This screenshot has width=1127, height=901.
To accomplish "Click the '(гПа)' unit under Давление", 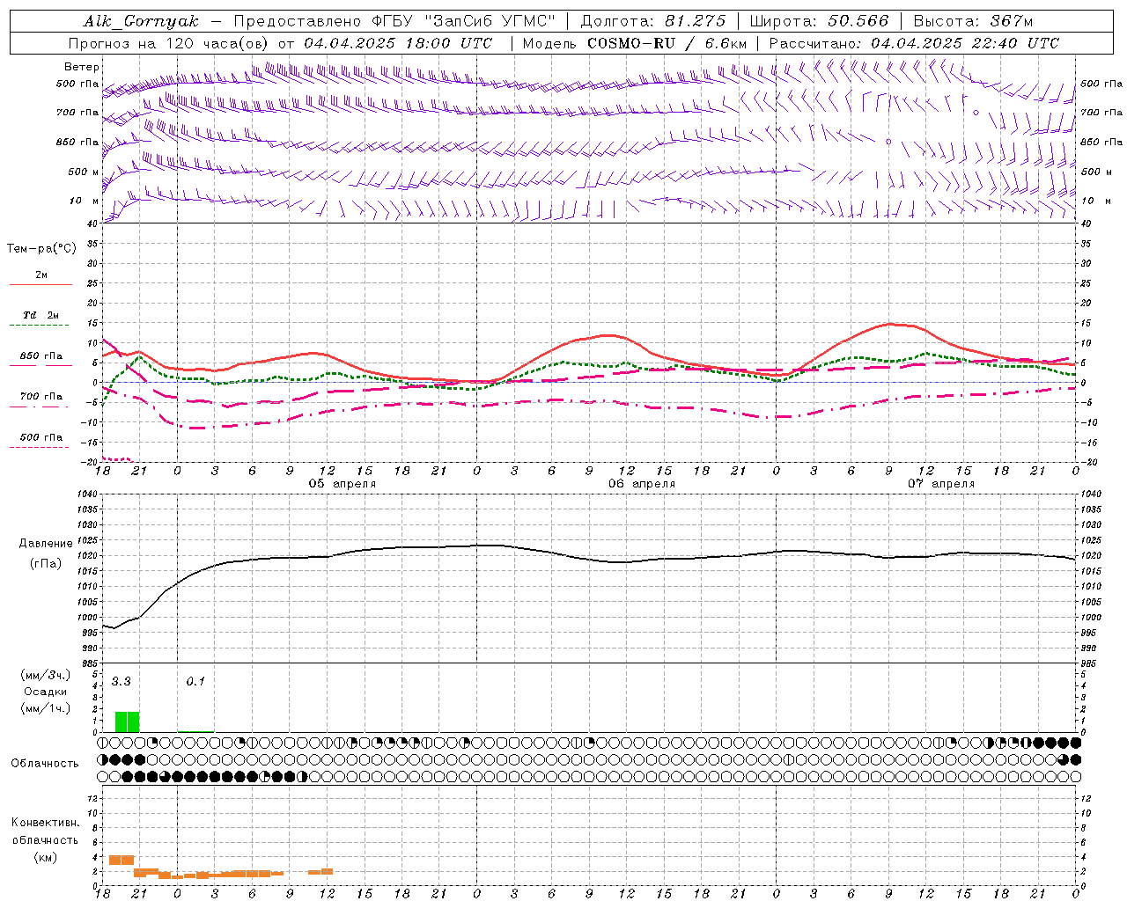I will 46,564.
